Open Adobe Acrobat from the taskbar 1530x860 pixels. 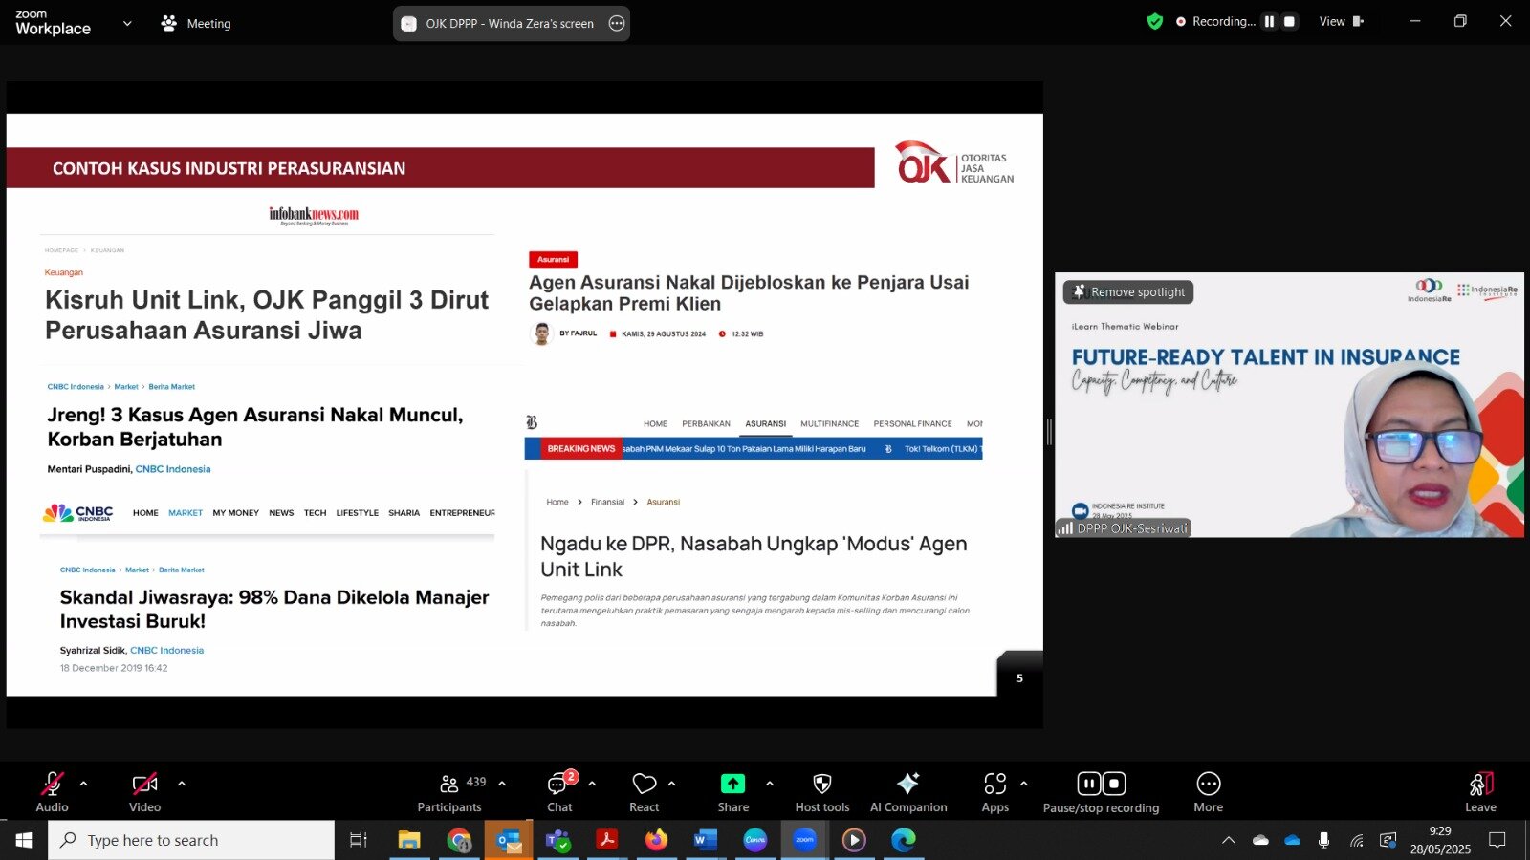click(607, 840)
